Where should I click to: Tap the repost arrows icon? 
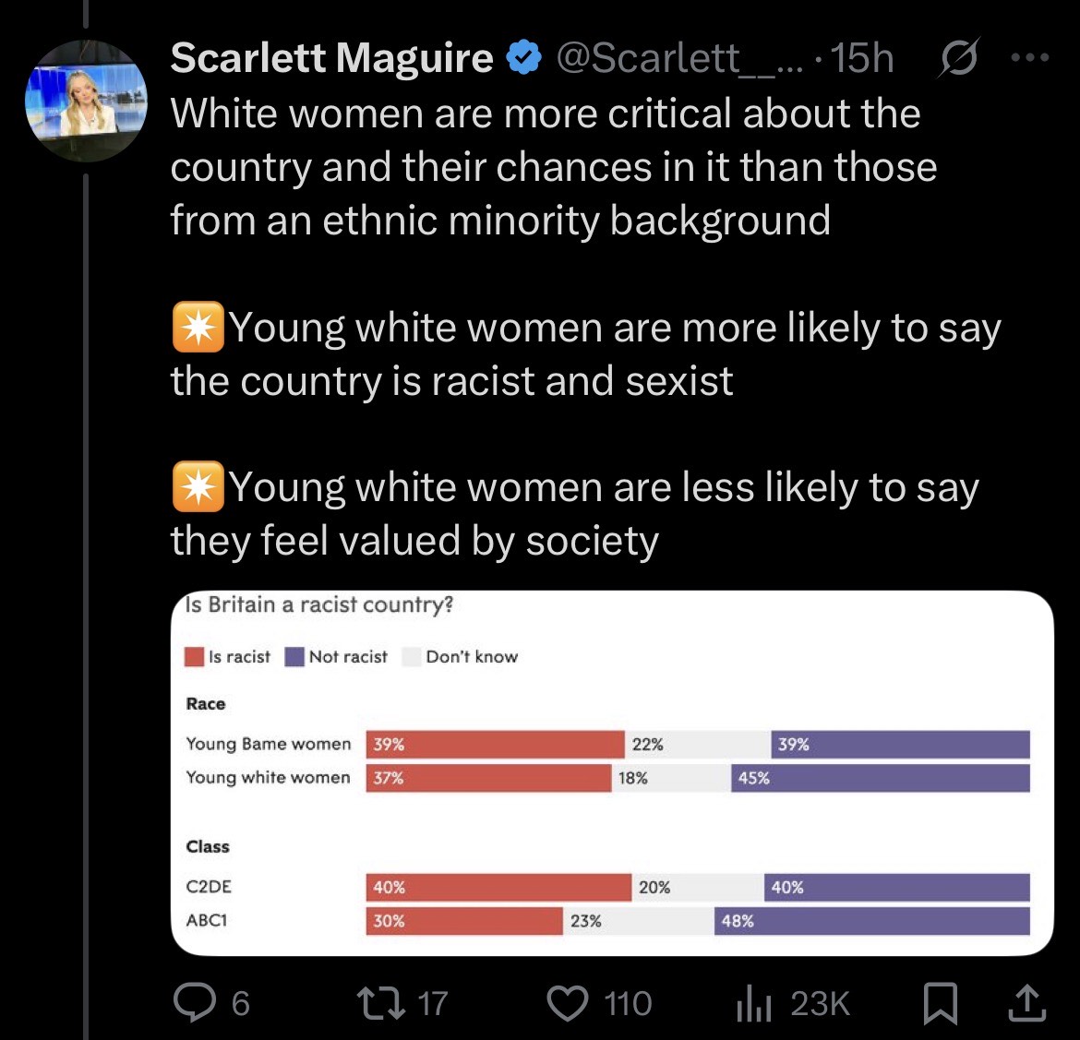381,1003
